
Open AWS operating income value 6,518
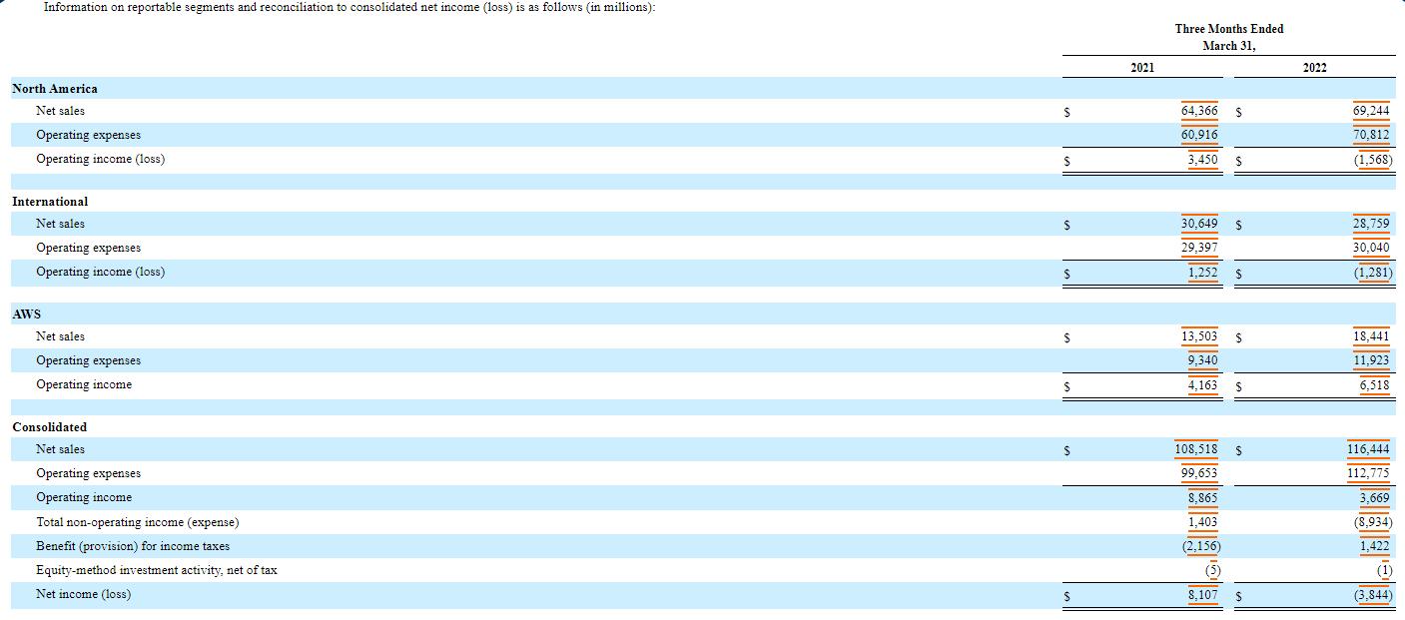pos(1374,384)
